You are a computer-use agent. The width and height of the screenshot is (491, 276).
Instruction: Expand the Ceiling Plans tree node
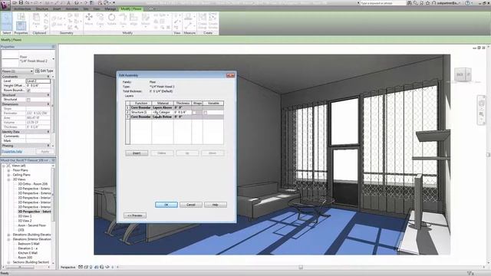click(8, 175)
